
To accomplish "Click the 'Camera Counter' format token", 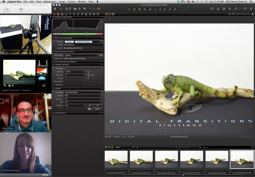I will (84, 42).
